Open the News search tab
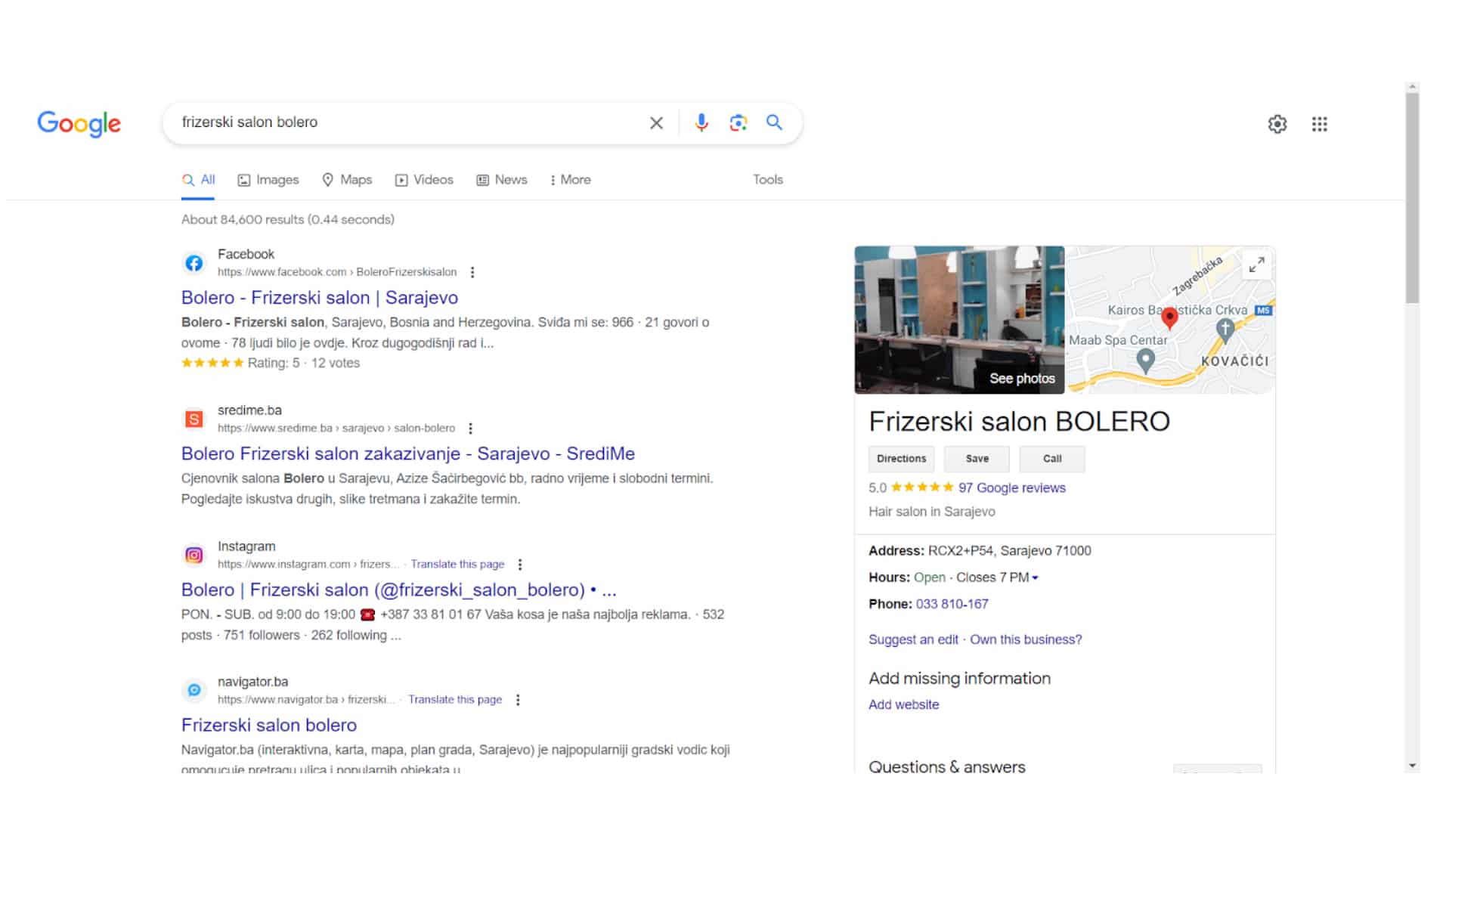The image size is (1480, 907). [x=501, y=180]
